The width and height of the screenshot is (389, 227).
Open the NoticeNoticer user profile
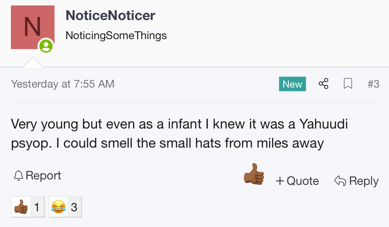(x=110, y=15)
